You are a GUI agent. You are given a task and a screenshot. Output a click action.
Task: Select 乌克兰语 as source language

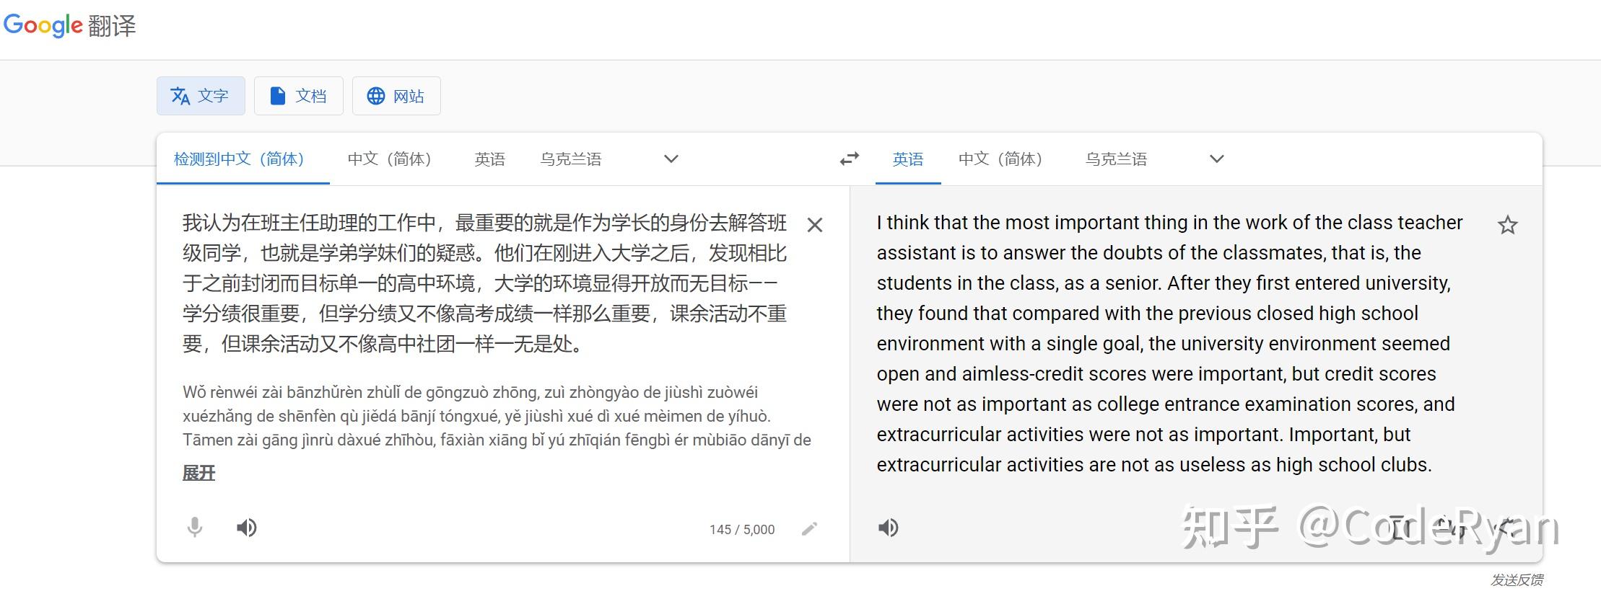tap(571, 159)
